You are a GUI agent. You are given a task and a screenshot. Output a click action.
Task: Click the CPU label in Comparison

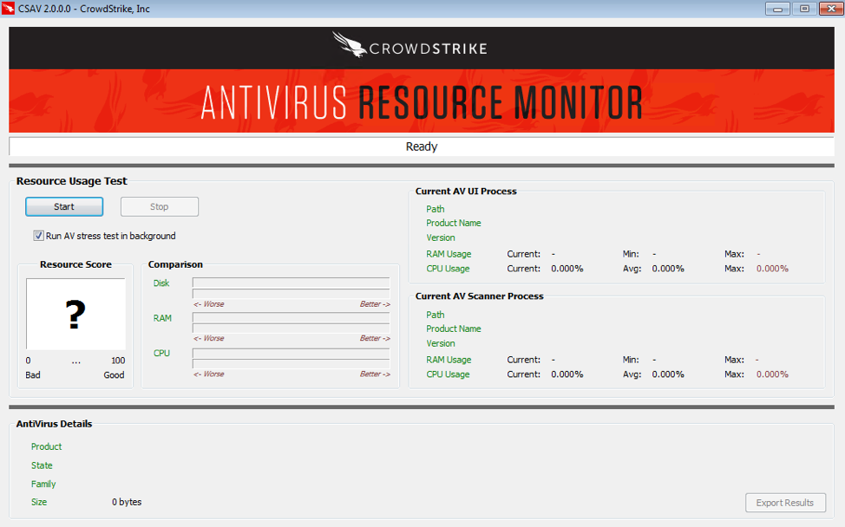161,353
